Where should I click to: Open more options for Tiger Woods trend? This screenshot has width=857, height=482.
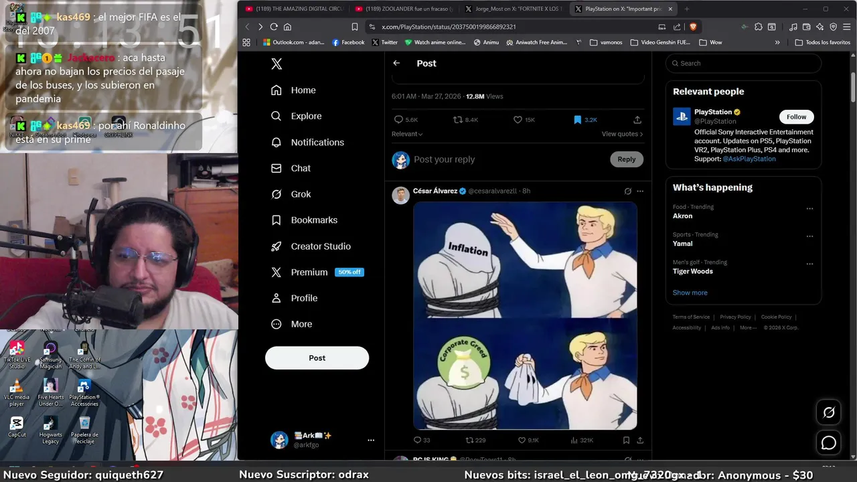[x=809, y=264]
